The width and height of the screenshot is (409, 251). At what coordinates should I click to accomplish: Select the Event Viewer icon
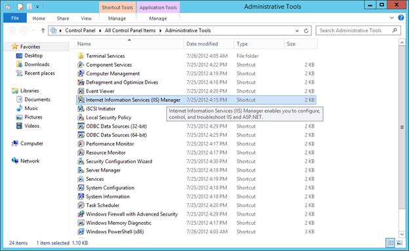[81, 91]
